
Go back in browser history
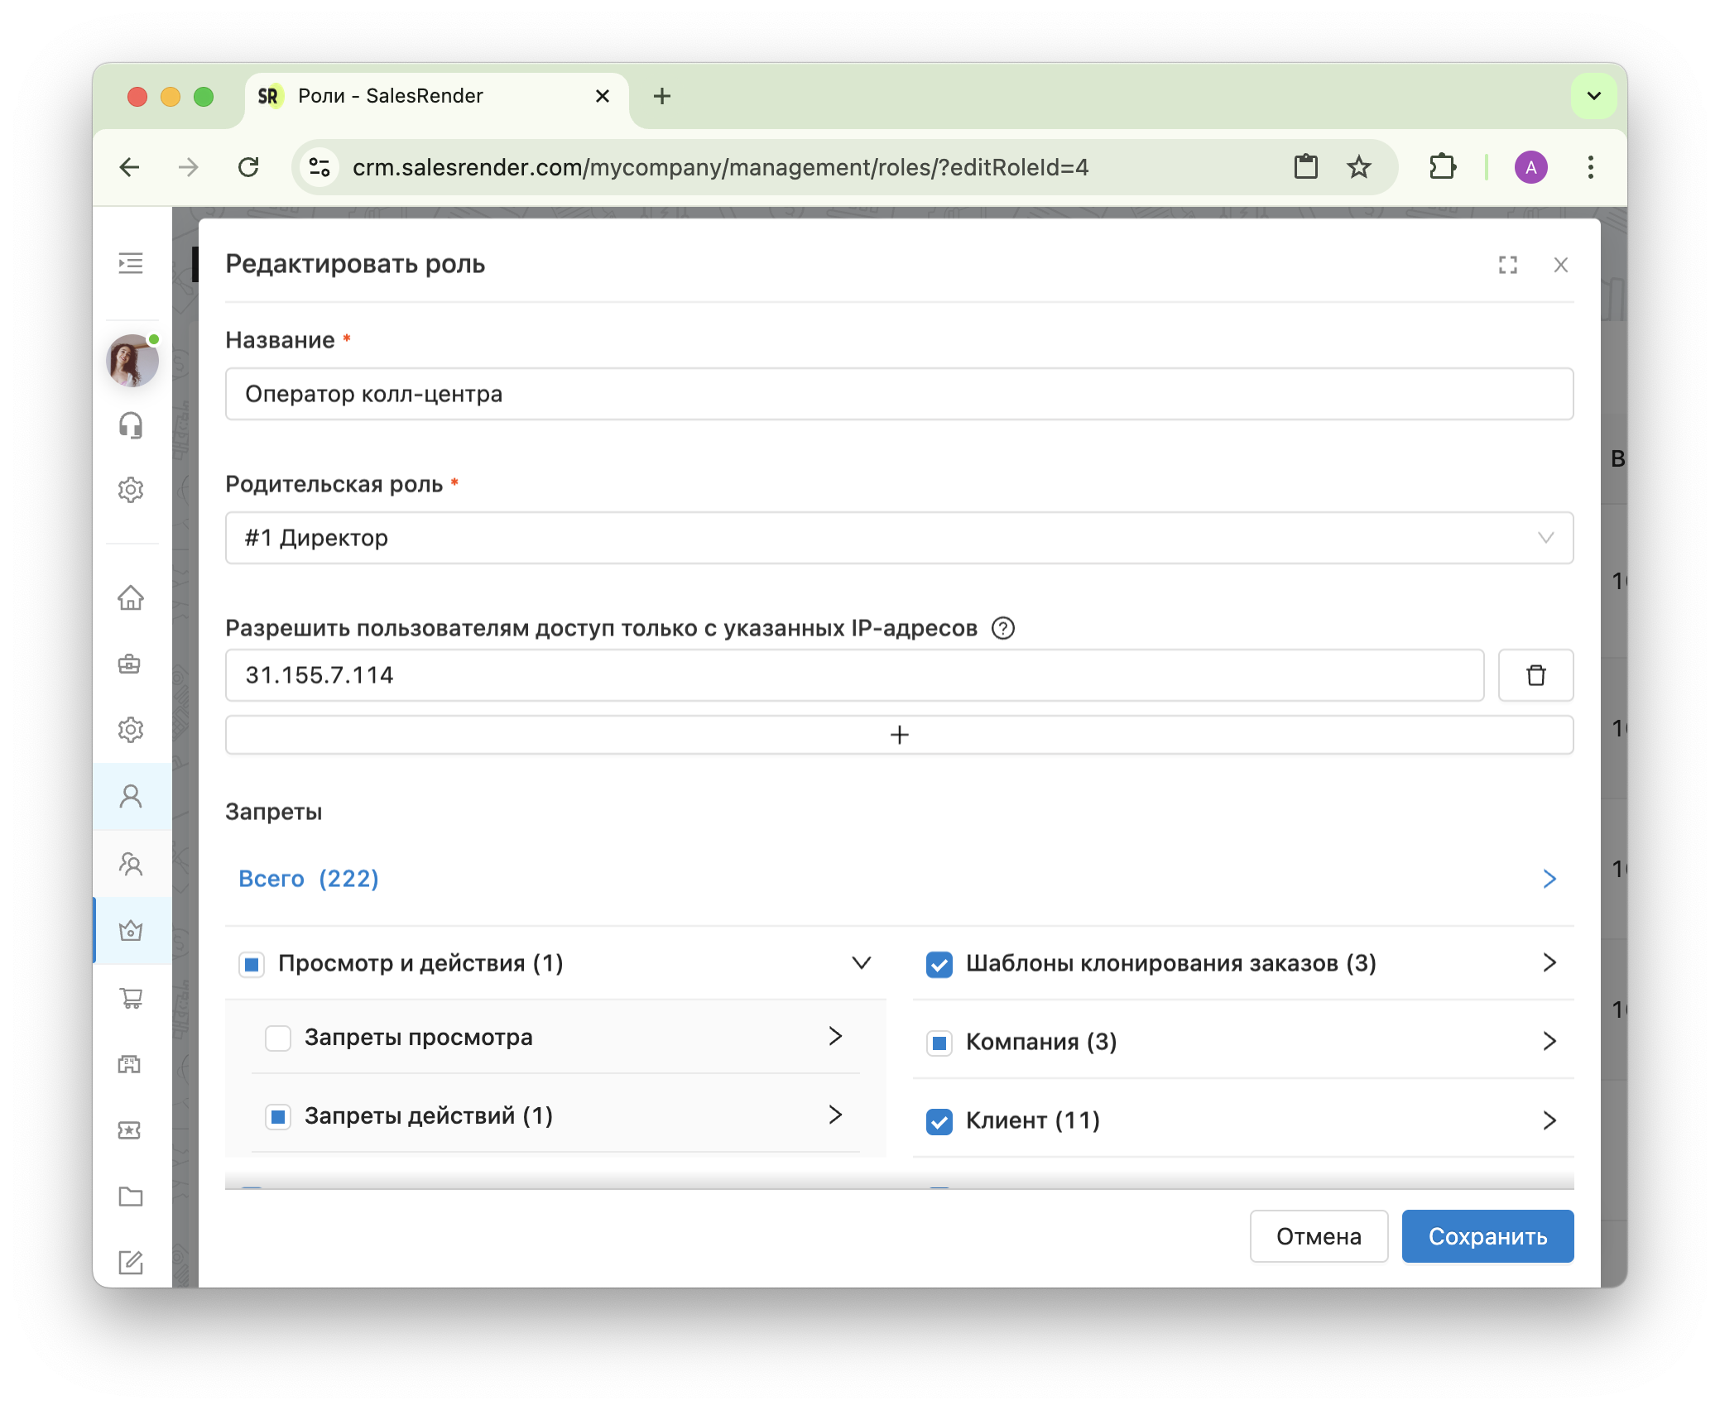click(x=130, y=167)
